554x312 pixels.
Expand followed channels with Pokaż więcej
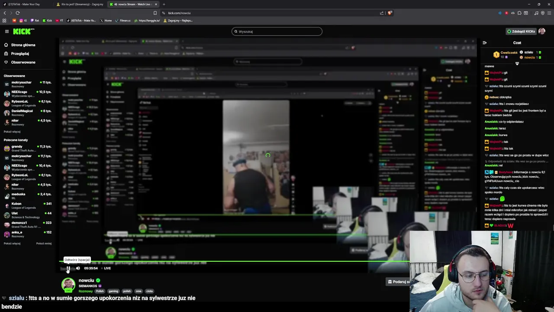tap(12, 131)
